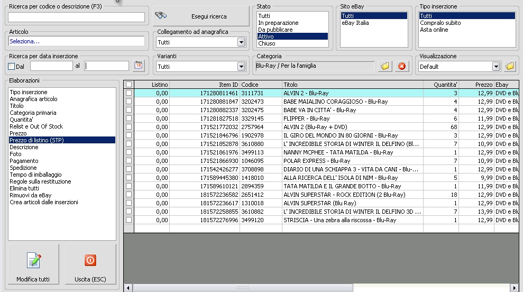Select Chiuso in the Stato list
This screenshot has width=523, height=292.
pyautogui.click(x=267, y=44)
